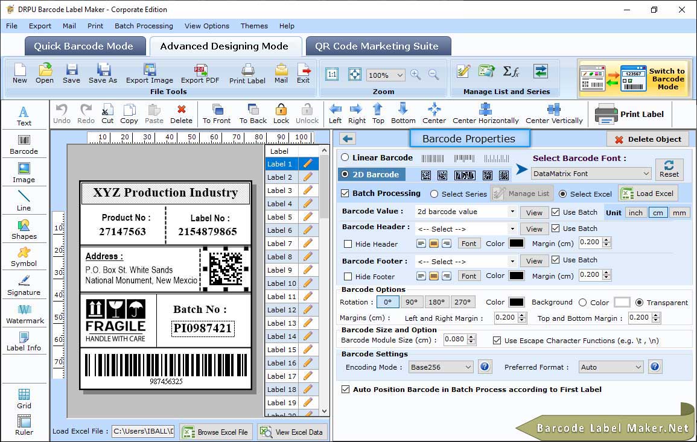This screenshot has height=442, width=697.
Task: Open Select Barcode Font dropdown
Action: click(x=591, y=174)
